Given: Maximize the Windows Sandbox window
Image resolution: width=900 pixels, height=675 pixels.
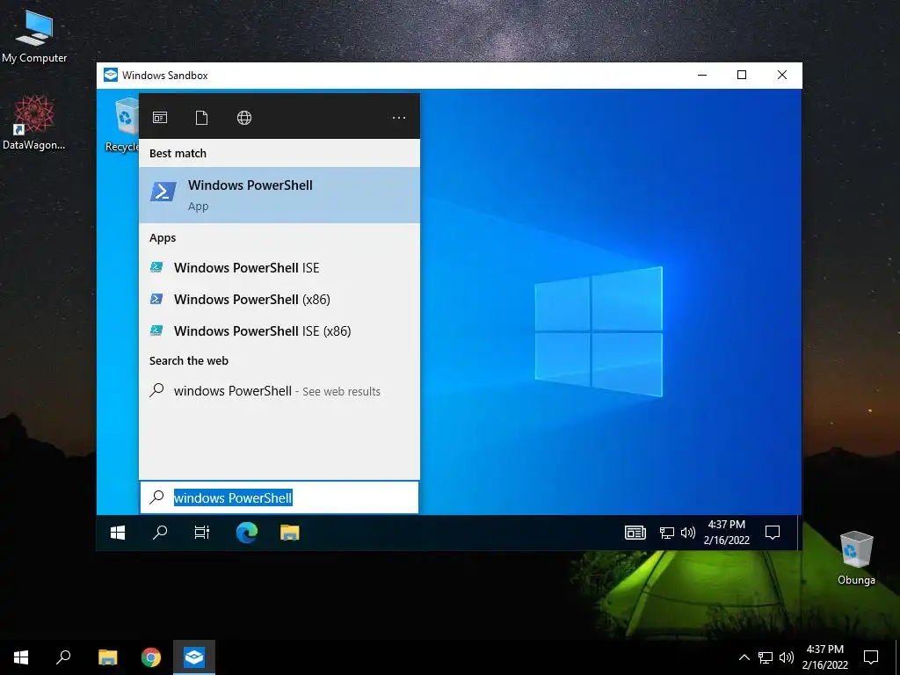Looking at the screenshot, I should [742, 76].
